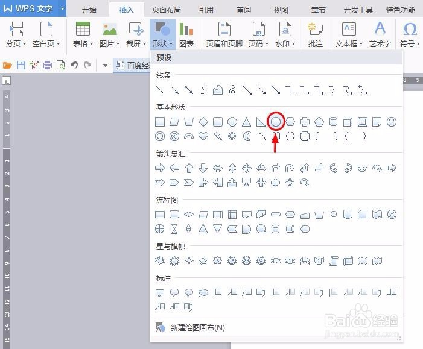Image resolution: width=423 pixels, height=349 pixels.
Task: Choose the scribble freehand line
Action: click(232, 90)
